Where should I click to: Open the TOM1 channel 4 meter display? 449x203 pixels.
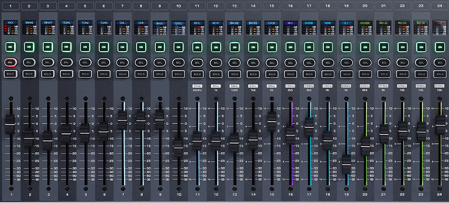(66, 27)
